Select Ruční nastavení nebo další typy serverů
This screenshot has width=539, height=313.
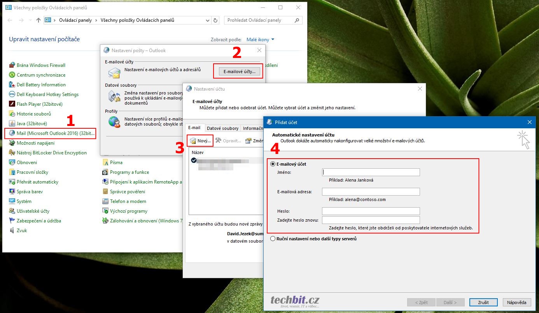click(273, 239)
